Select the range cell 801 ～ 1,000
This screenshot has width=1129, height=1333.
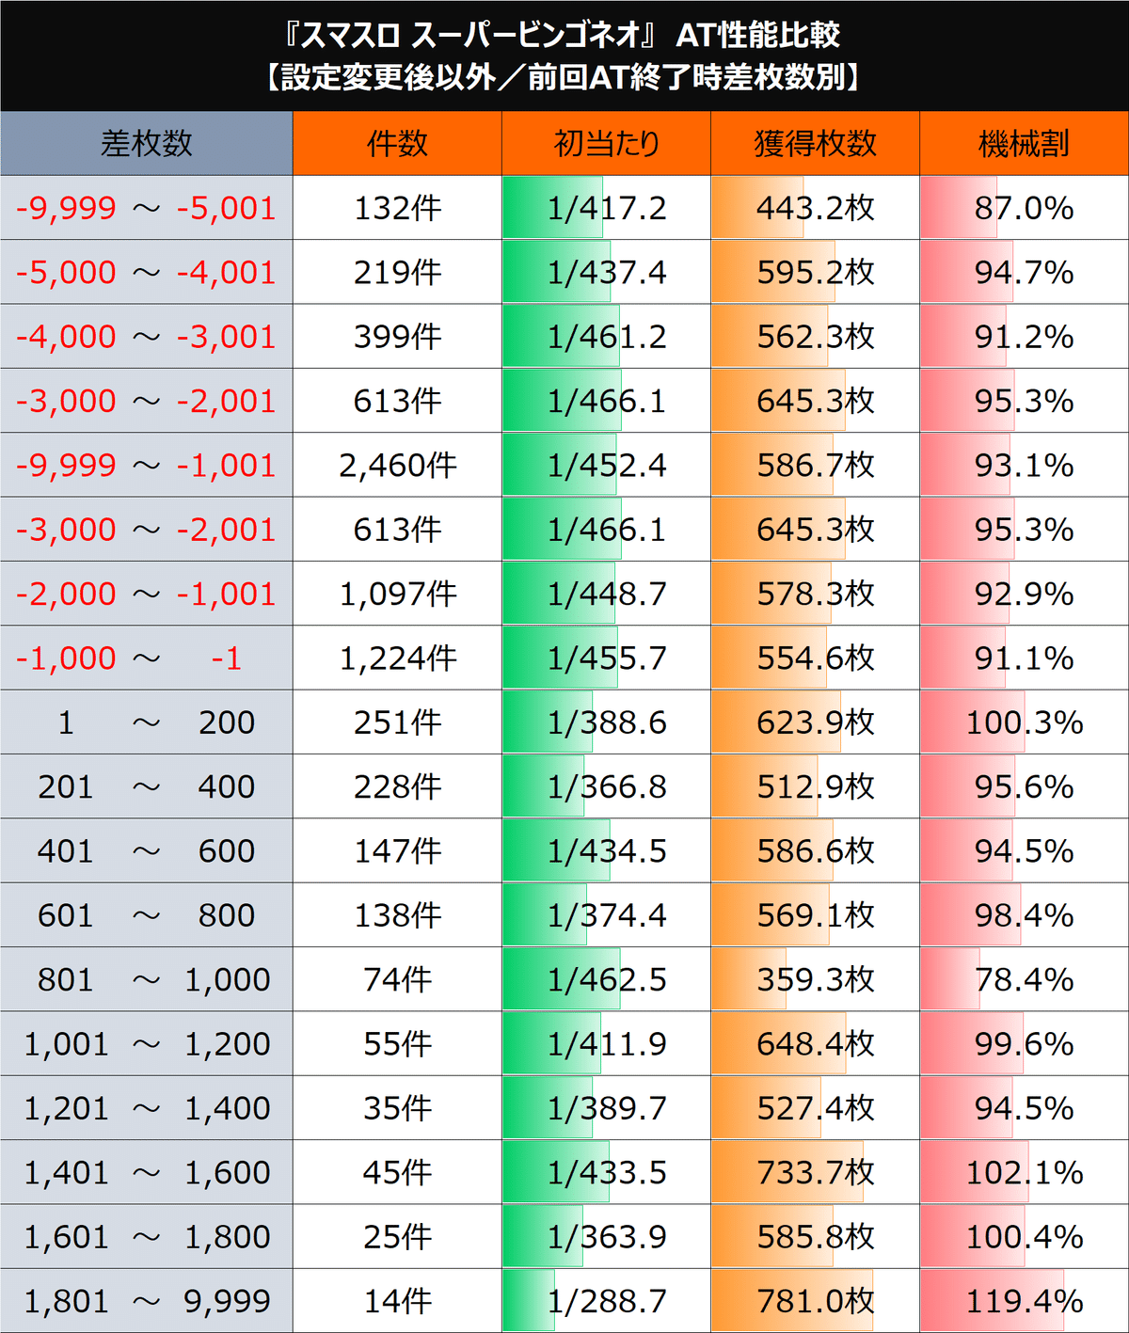[146, 979]
